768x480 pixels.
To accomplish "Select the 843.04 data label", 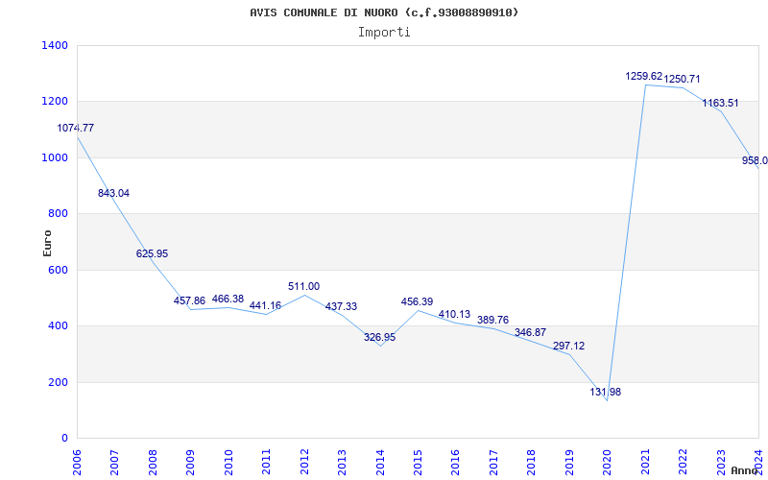I will point(113,193).
